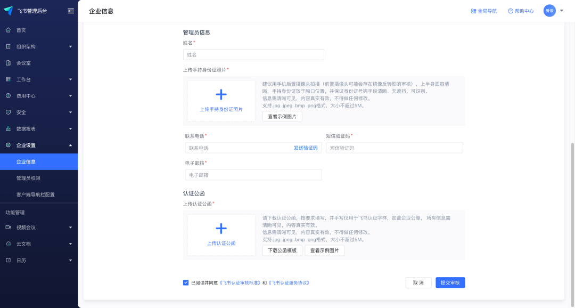Click 发送验证码 link in phone field

pos(306,148)
